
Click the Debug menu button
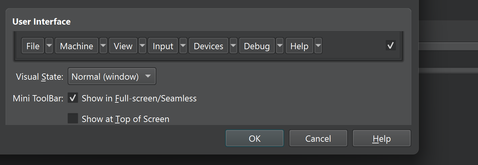point(257,46)
